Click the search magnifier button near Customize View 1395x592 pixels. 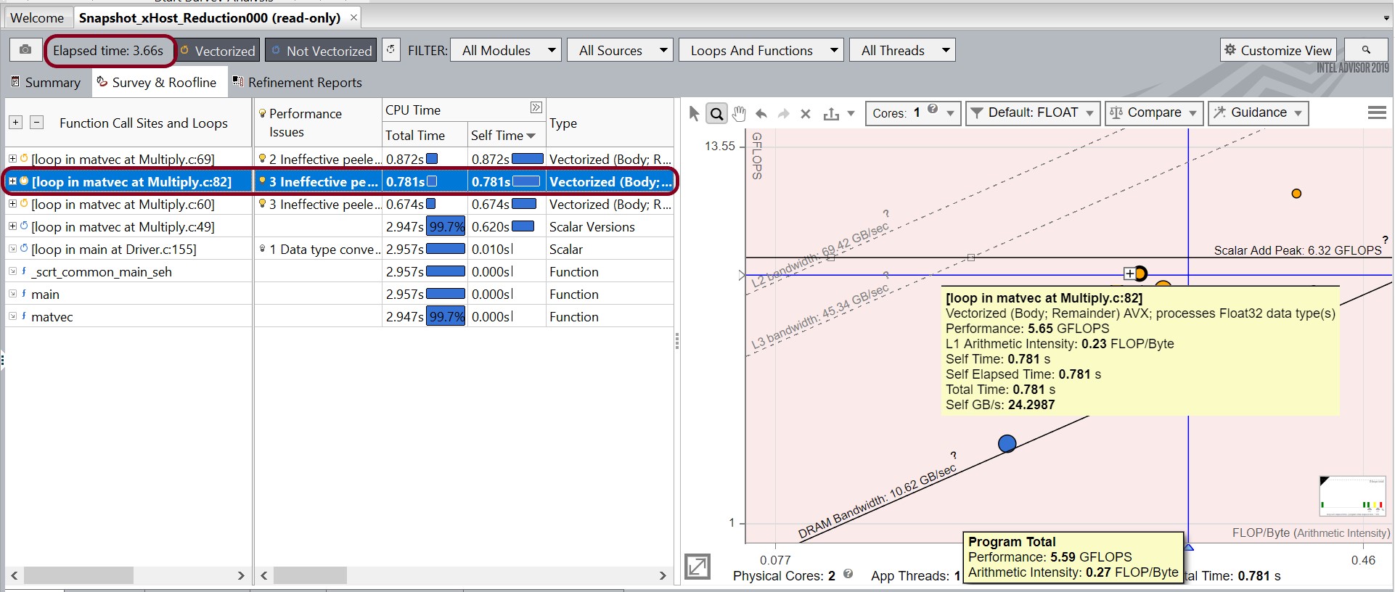pos(1365,50)
